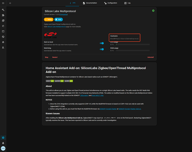This screenshot has height=152, width=192.
Task: Click the armv7 architecture badge
Action: click(50, 81)
